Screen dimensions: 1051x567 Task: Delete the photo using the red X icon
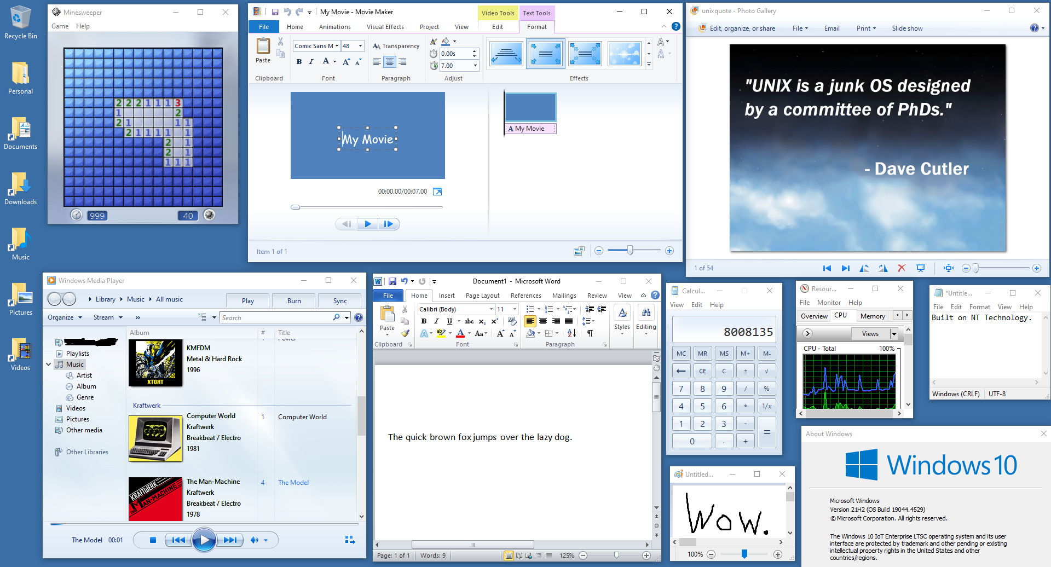[x=902, y=268]
